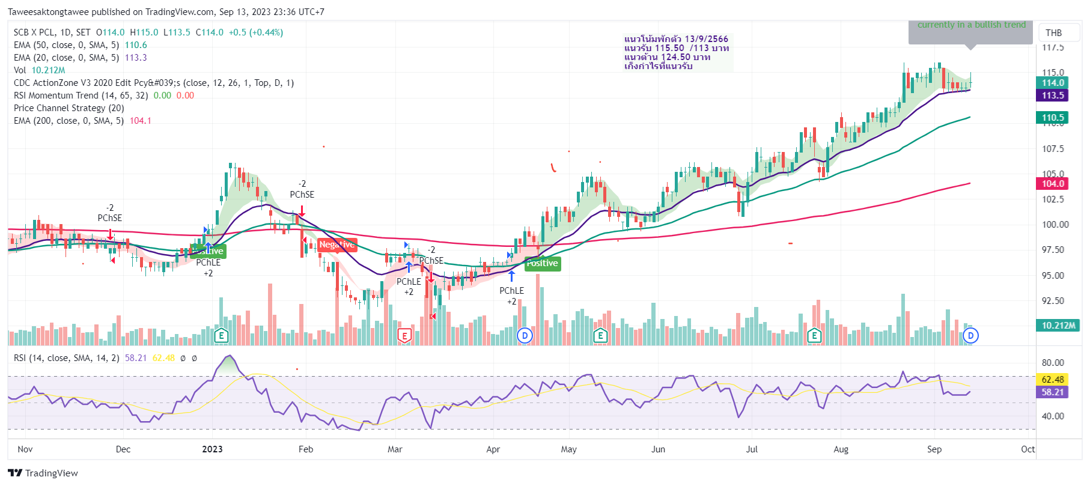Viewport: 1090px width, 486px height.
Task: Click the PChLE +2 label near April
Action: (512, 296)
